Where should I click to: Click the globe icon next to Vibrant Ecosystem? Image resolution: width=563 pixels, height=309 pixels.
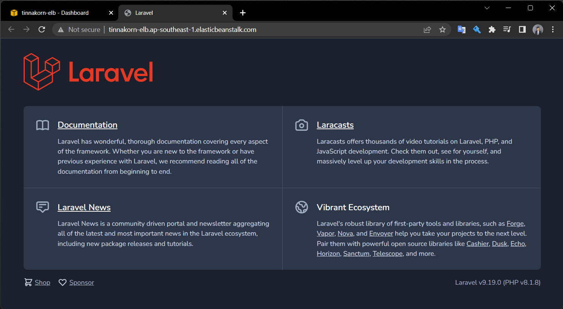(x=301, y=207)
